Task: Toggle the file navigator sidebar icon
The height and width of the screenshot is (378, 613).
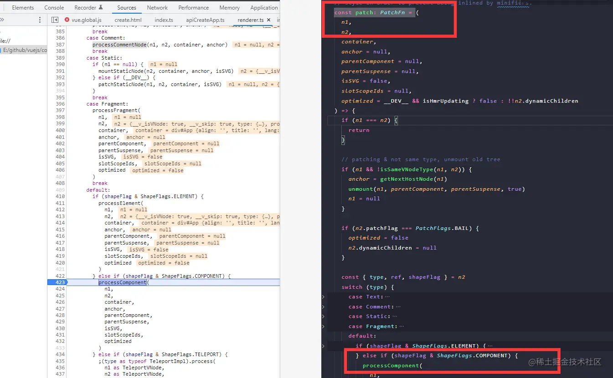Action: [55, 20]
